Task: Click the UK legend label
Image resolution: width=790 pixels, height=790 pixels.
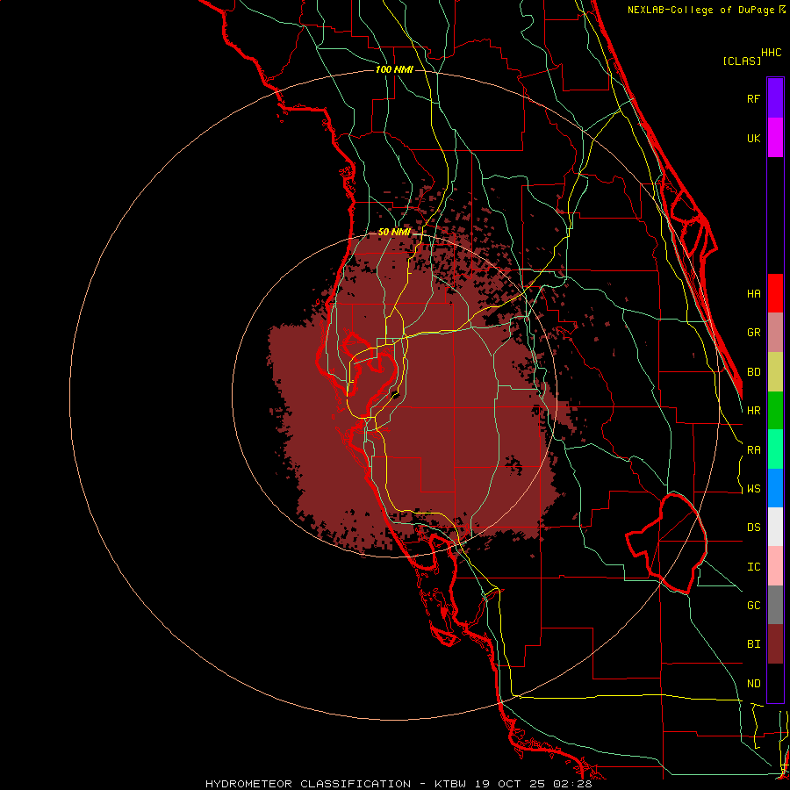Action: click(753, 138)
